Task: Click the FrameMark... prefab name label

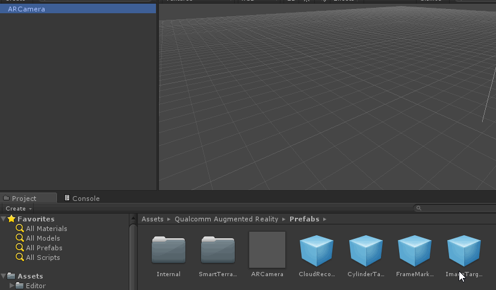Action: 415,274
